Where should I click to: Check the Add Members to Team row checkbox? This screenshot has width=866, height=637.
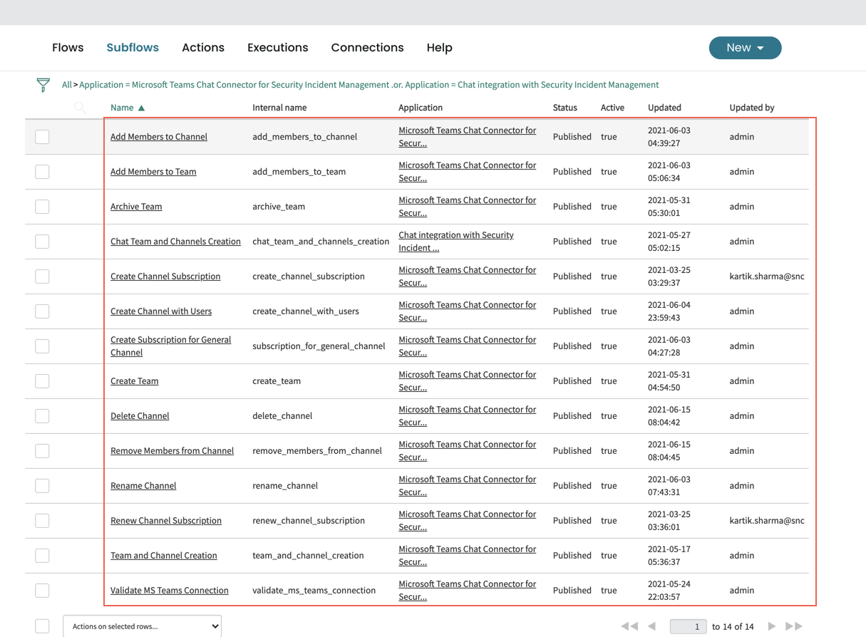coord(42,171)
